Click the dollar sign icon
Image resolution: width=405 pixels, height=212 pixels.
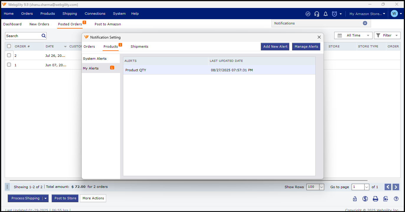(365, 199)
